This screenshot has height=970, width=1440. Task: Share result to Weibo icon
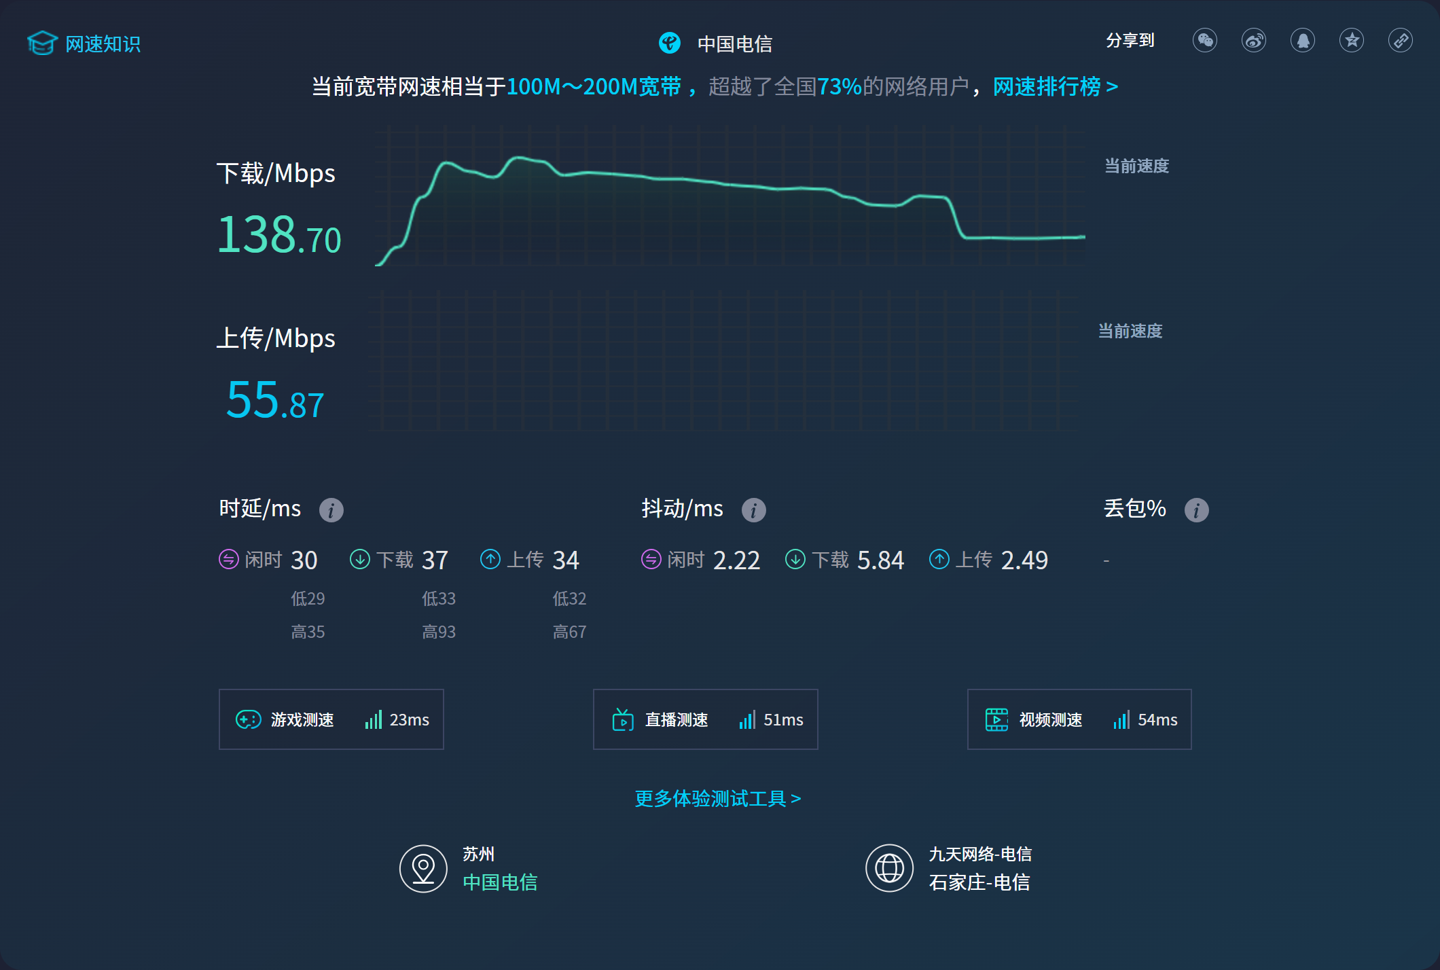(1254, 41)
